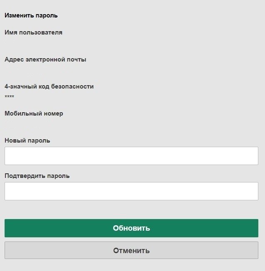
Task: Click the mobile number field title
Action: tap(34, 113)
